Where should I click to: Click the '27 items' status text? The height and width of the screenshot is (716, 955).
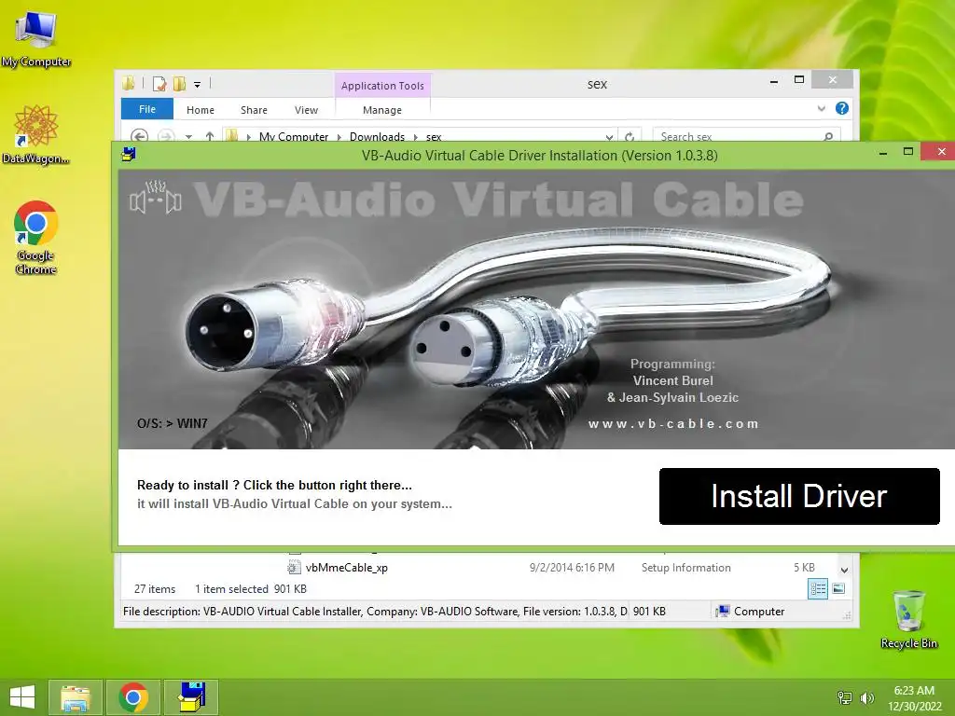(155, 589)
